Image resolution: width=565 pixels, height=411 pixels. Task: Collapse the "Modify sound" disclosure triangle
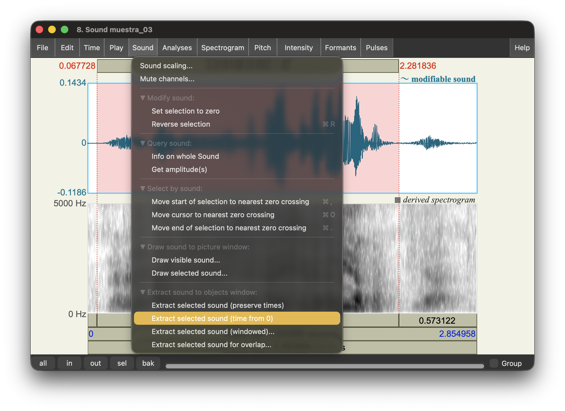(x=143, y=98)
